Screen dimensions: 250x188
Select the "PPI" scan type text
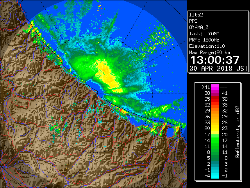(x=193, y=21)
